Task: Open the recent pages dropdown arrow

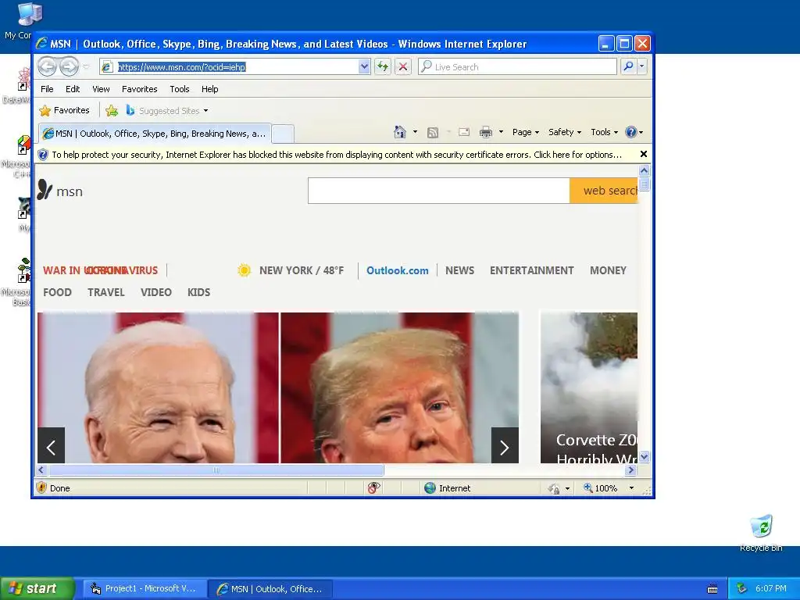Action: [x=86, y=67]
